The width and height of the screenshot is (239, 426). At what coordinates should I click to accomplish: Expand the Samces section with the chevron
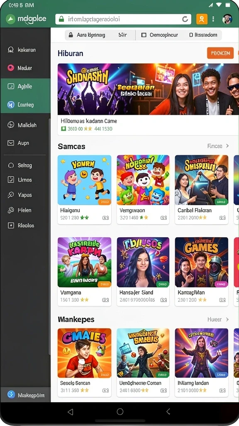pyautogui.click(x=227, y=146)
